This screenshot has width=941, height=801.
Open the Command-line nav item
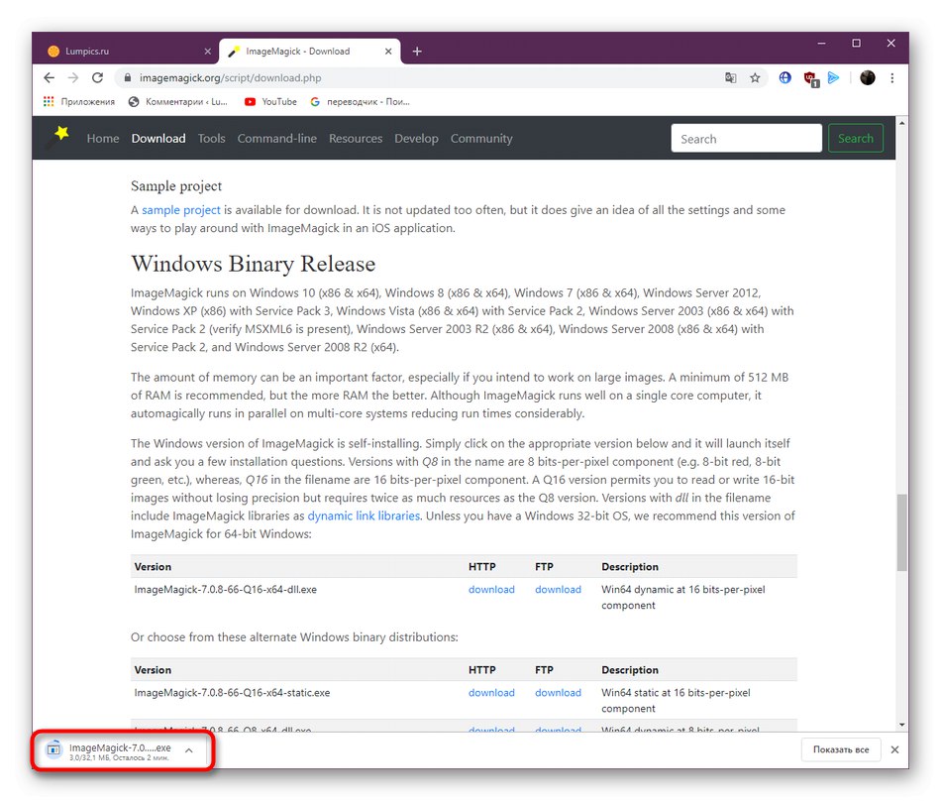(276, 138)
